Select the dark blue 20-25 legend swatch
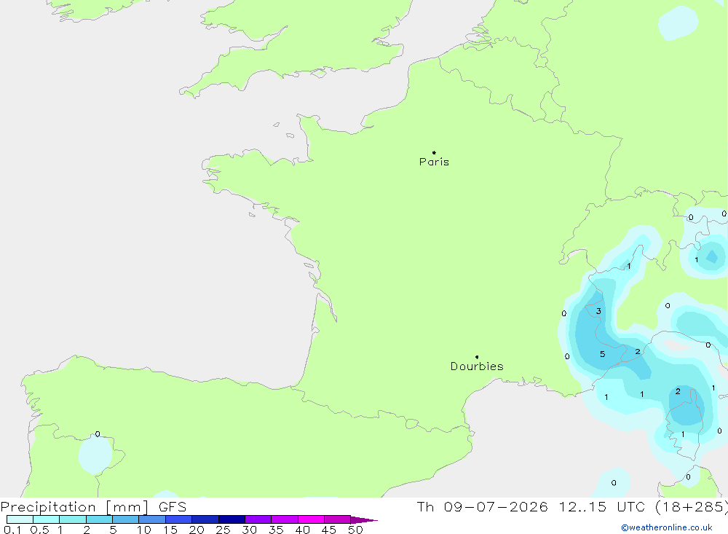The image size is (728, 534). point(205,519)
